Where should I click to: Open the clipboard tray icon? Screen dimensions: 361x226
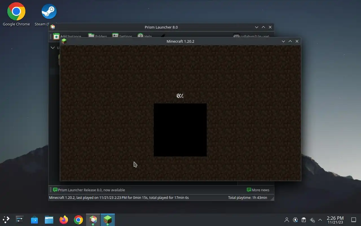tap(304, 220)
